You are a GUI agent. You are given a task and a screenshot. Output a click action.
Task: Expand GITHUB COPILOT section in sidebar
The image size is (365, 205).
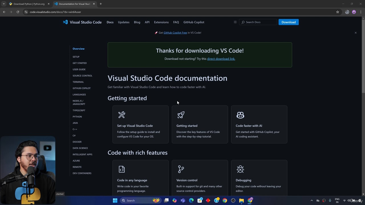(82, 88)
